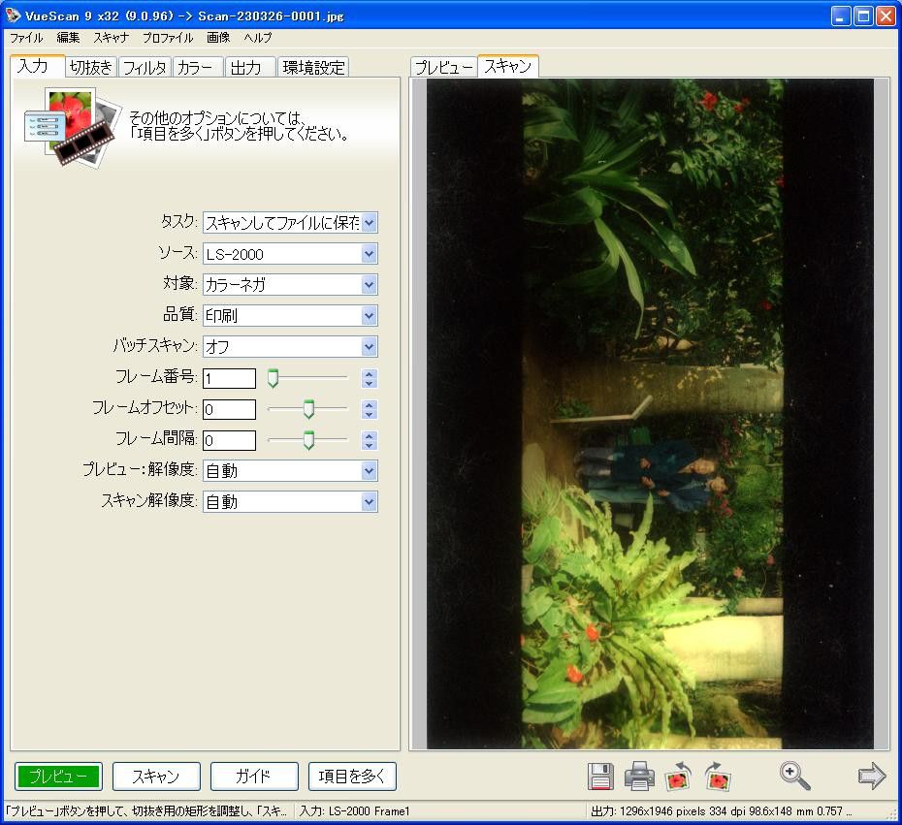Rotate image left with the counterclockwise icon
The image size is (902, 825).
(x=678, y=777)
